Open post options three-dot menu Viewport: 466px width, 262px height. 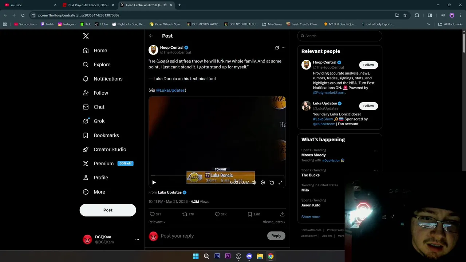click(284, 48)
